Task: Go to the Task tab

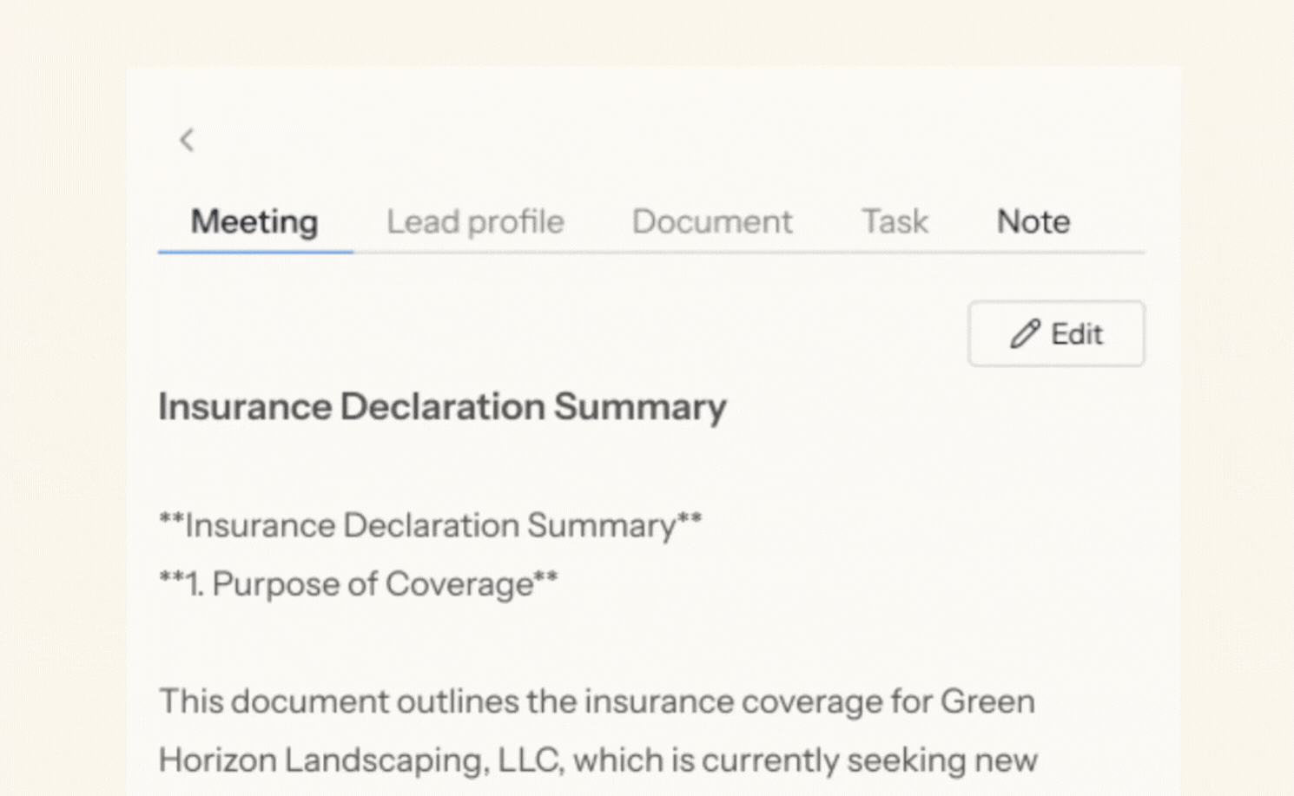Action: click(x=895, y=222)
